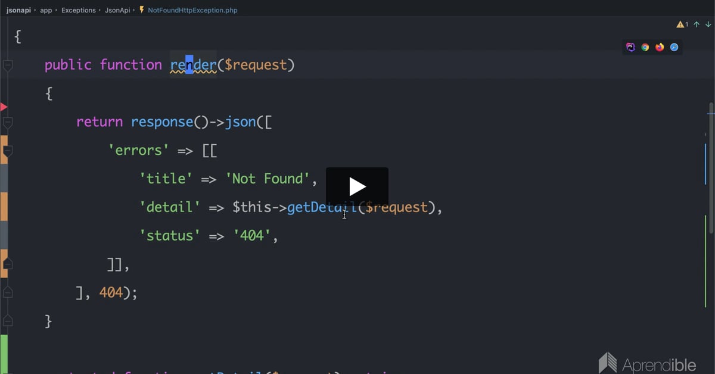This screenshot has height=374, width=715.
Task: Jump to next highlighted error with the down arrow
Action: (708, 24)
